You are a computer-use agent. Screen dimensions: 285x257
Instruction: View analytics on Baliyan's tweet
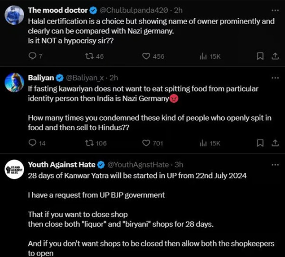pos(203,143)
